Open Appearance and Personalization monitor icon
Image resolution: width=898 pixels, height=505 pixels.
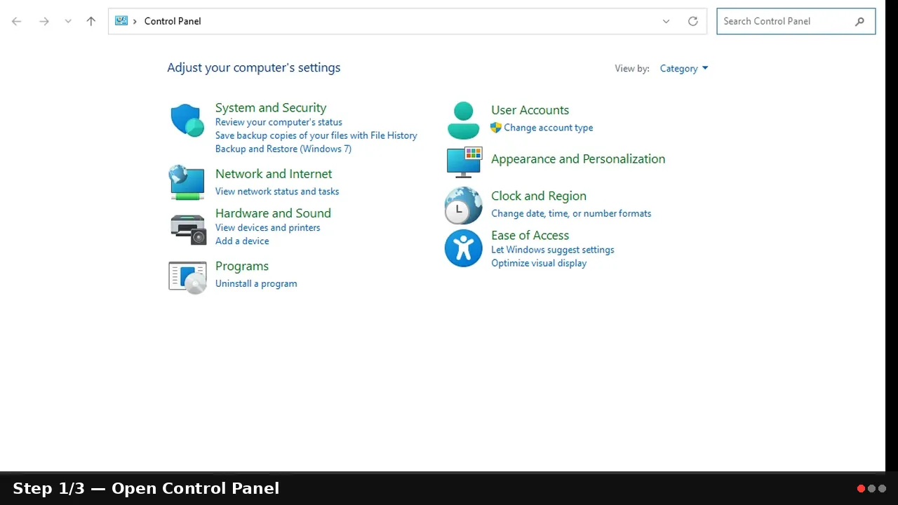[464, 162]
